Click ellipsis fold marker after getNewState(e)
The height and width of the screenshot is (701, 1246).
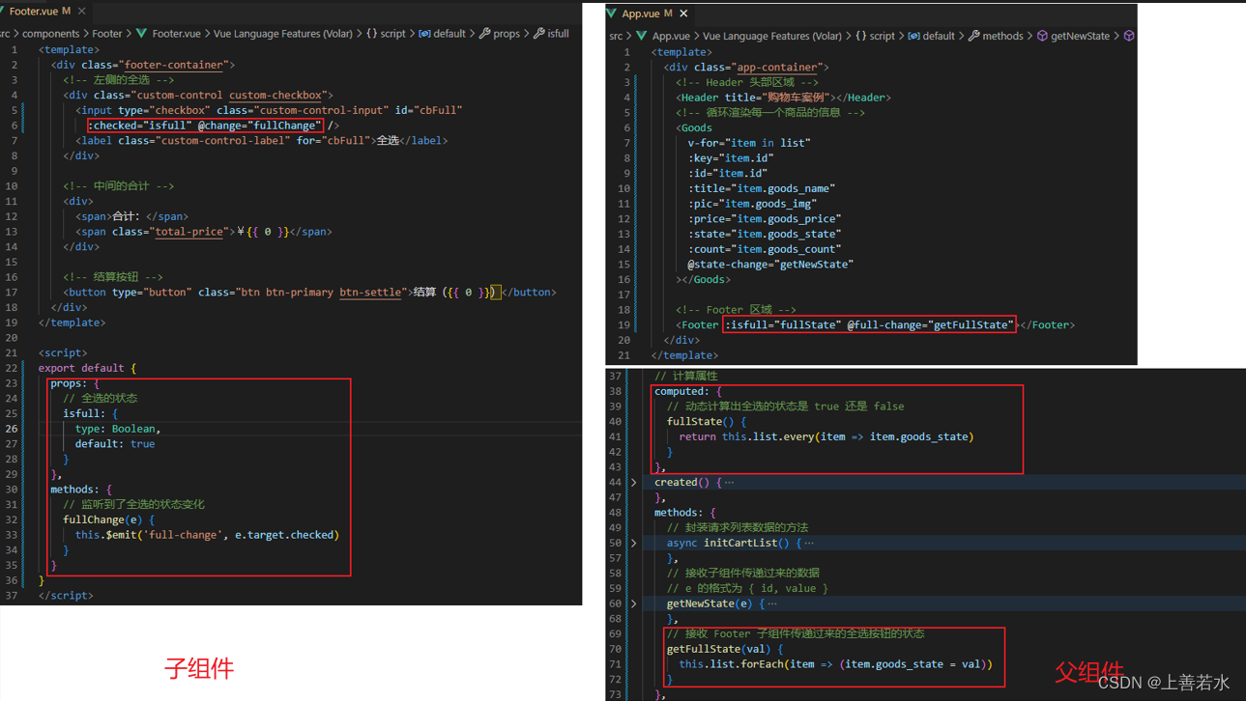pyautogui.click(x=772, y=604)
